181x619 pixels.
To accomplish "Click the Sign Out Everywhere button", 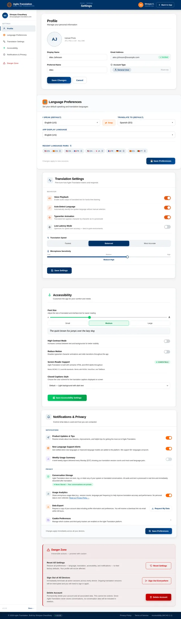I will [156, 581].
